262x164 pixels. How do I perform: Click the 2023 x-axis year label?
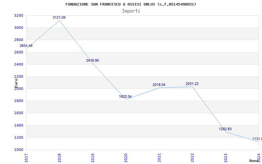[x=225, y=158]
